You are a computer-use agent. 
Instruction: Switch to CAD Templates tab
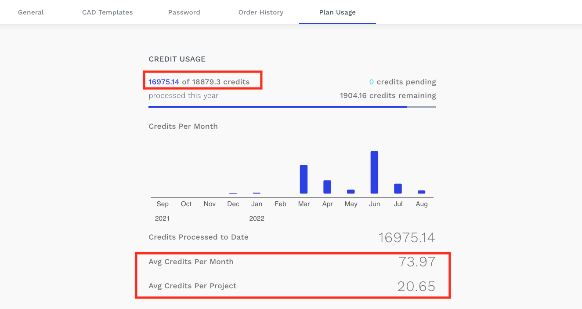[x=107, y=12]
